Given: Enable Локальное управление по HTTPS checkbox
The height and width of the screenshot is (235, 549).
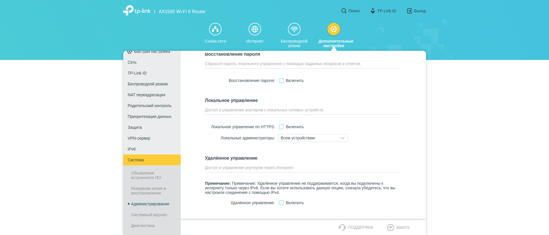Looking at the screenshot, I should pyautogui.click(x=281, y=127).
